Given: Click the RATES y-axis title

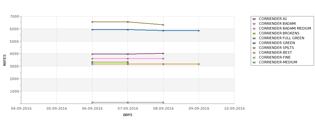Looking at the screenshot, I should [x=5, y=60].
